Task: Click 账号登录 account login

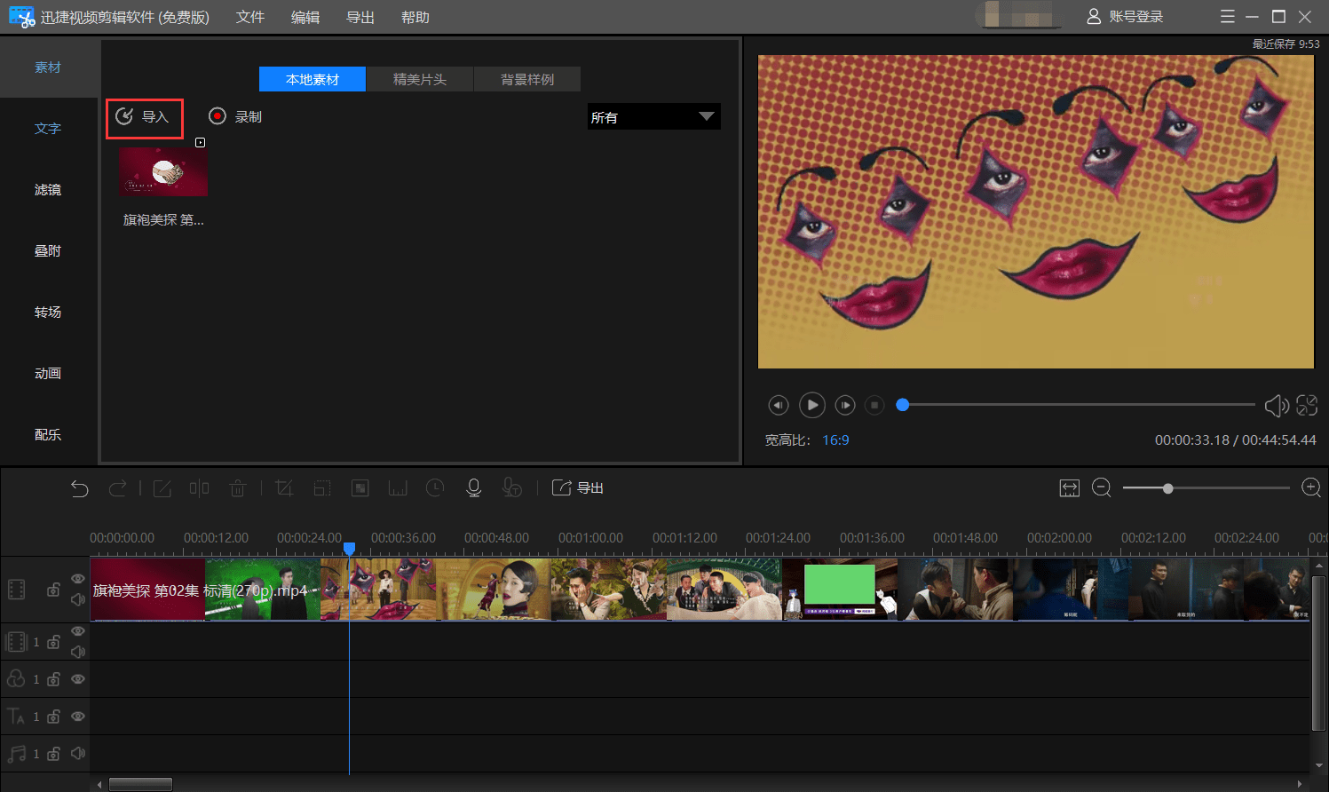Action: point(1125,17)
